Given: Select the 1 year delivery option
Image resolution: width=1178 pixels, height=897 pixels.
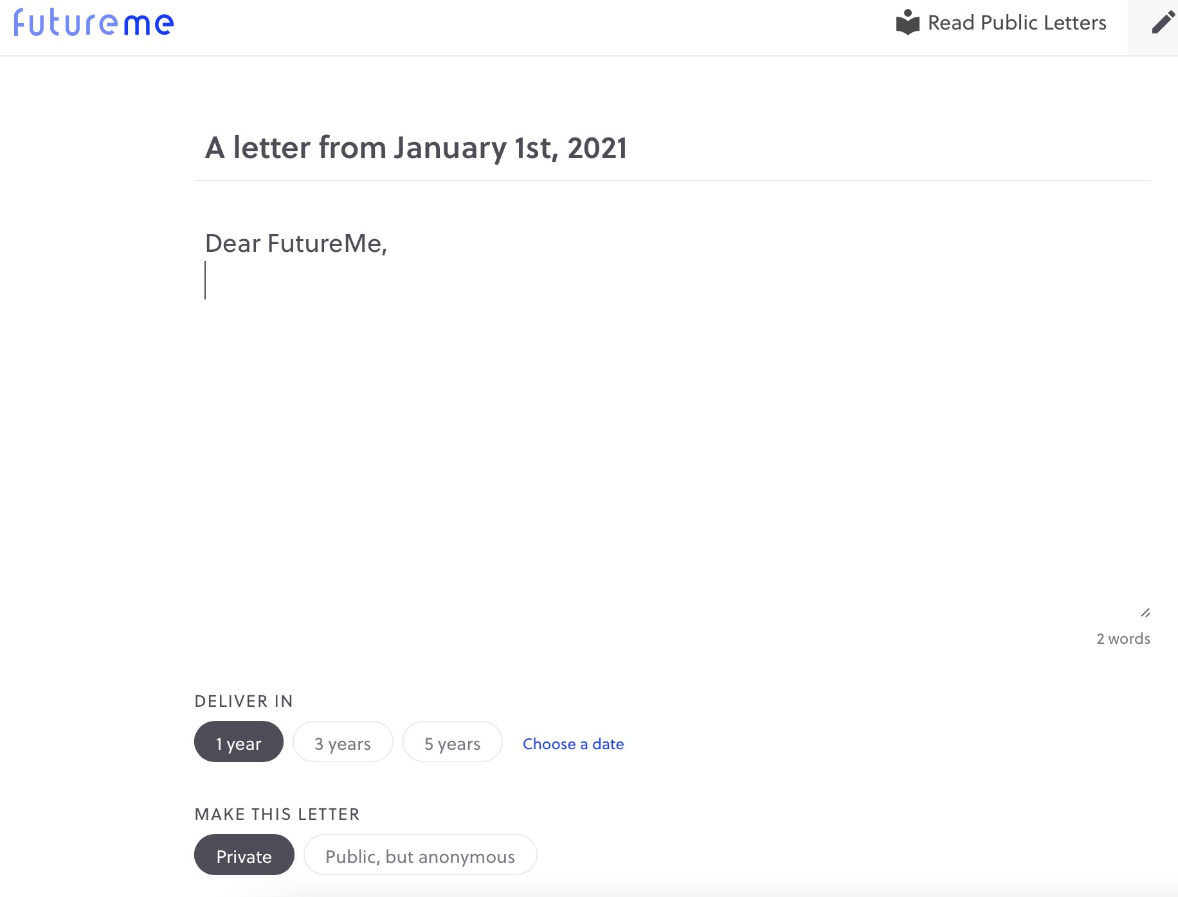Looking at the screenshot, I should click(x=239, y=742).
